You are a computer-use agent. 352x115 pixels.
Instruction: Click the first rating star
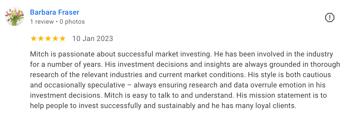33,39
